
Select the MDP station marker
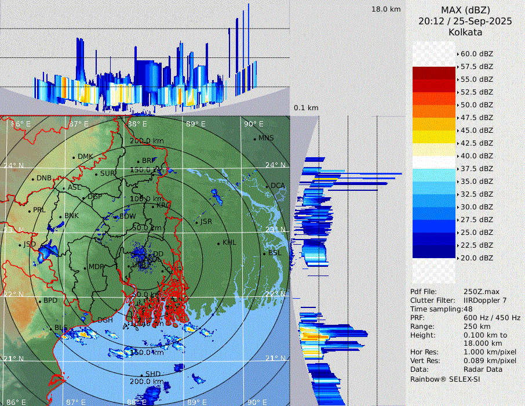click(85, 267)
